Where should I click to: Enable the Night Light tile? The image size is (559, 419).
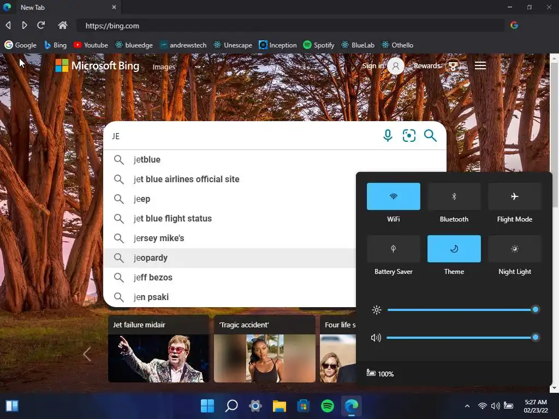[514, 249]
